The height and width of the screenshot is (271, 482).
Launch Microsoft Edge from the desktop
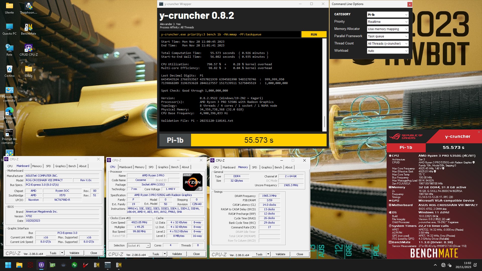click(9, 115)
